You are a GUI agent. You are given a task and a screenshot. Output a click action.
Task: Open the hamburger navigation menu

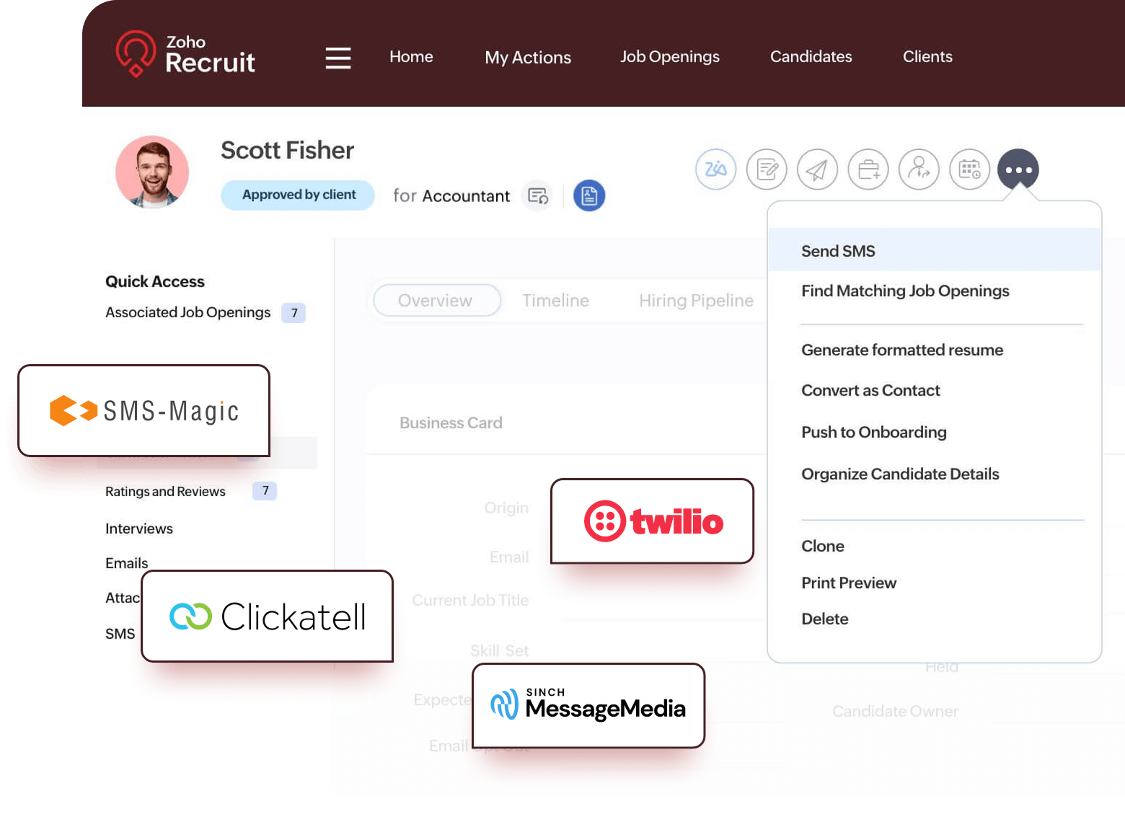(x=337, y=58)
